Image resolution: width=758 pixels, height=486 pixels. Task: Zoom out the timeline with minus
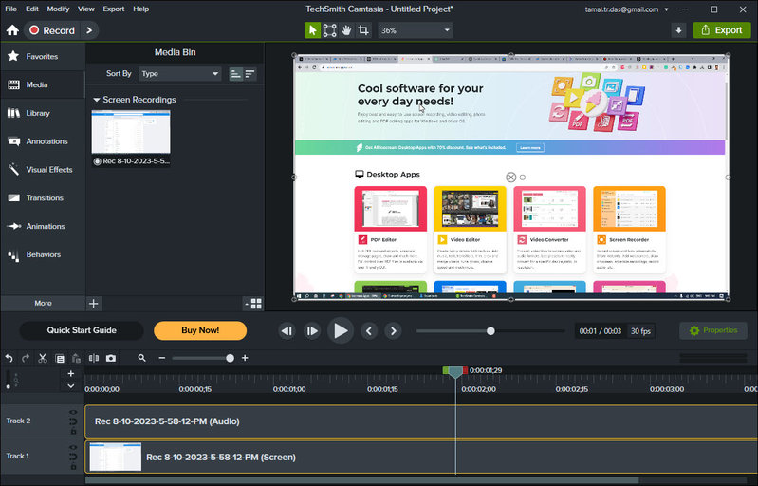(162, 359)
